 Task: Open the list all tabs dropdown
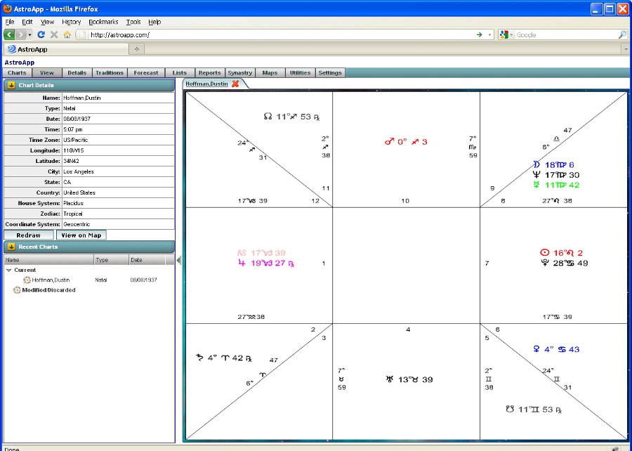point(625,49)
